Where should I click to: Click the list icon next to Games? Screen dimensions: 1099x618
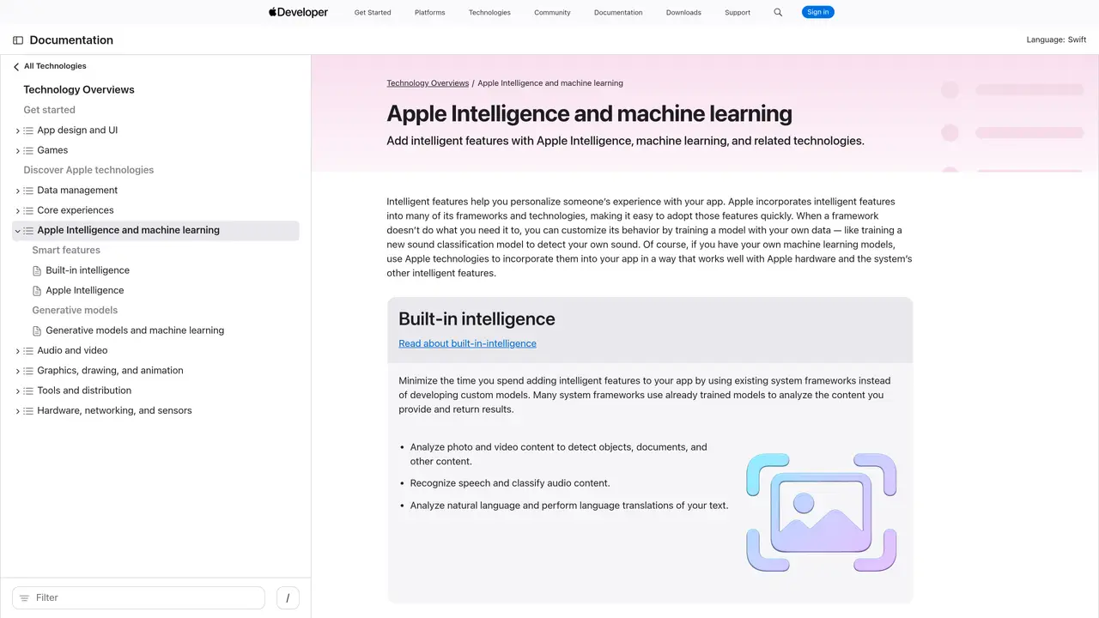click(x=28, y=150)
